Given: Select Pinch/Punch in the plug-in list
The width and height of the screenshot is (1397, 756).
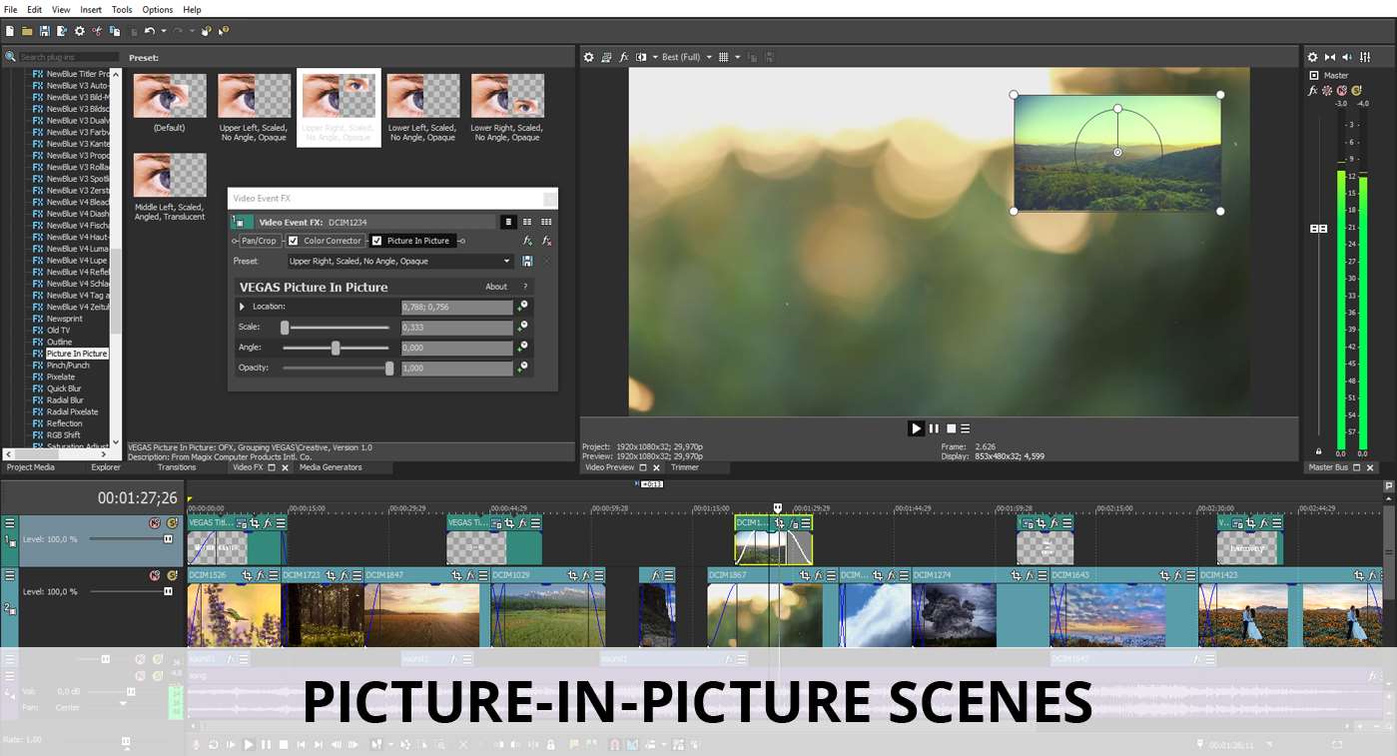Looking at the screenshot, I should point(68,366).
